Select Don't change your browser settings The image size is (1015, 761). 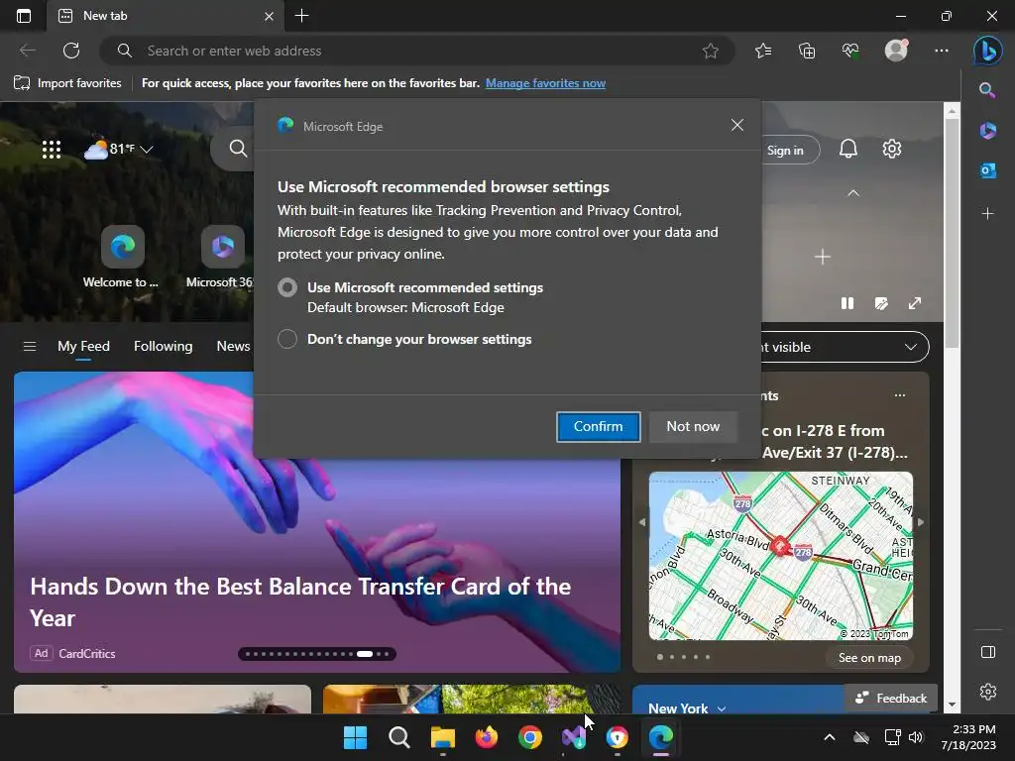pyautogui.click(x=287, y=339)
